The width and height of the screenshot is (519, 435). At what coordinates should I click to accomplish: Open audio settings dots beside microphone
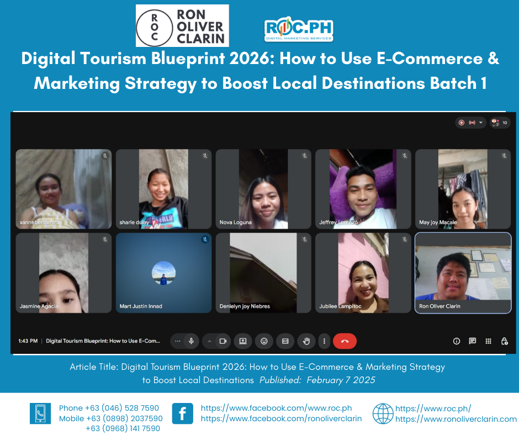(x=177, y=341)
